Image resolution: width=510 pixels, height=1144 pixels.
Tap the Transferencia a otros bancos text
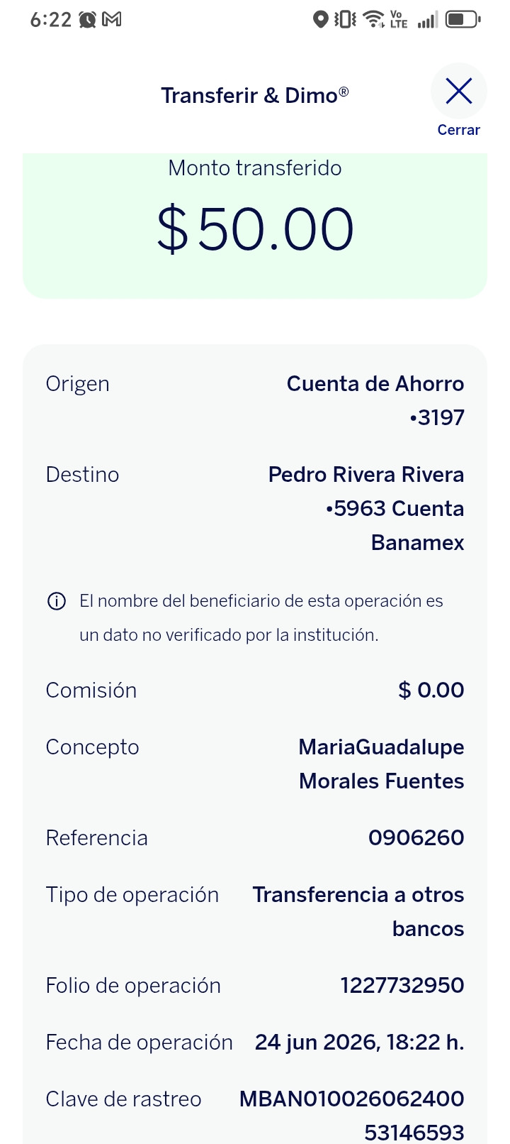(x=358, y=911)
